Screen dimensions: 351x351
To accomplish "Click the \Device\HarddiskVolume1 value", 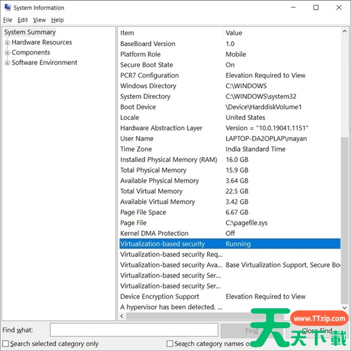I will (263, 107).
